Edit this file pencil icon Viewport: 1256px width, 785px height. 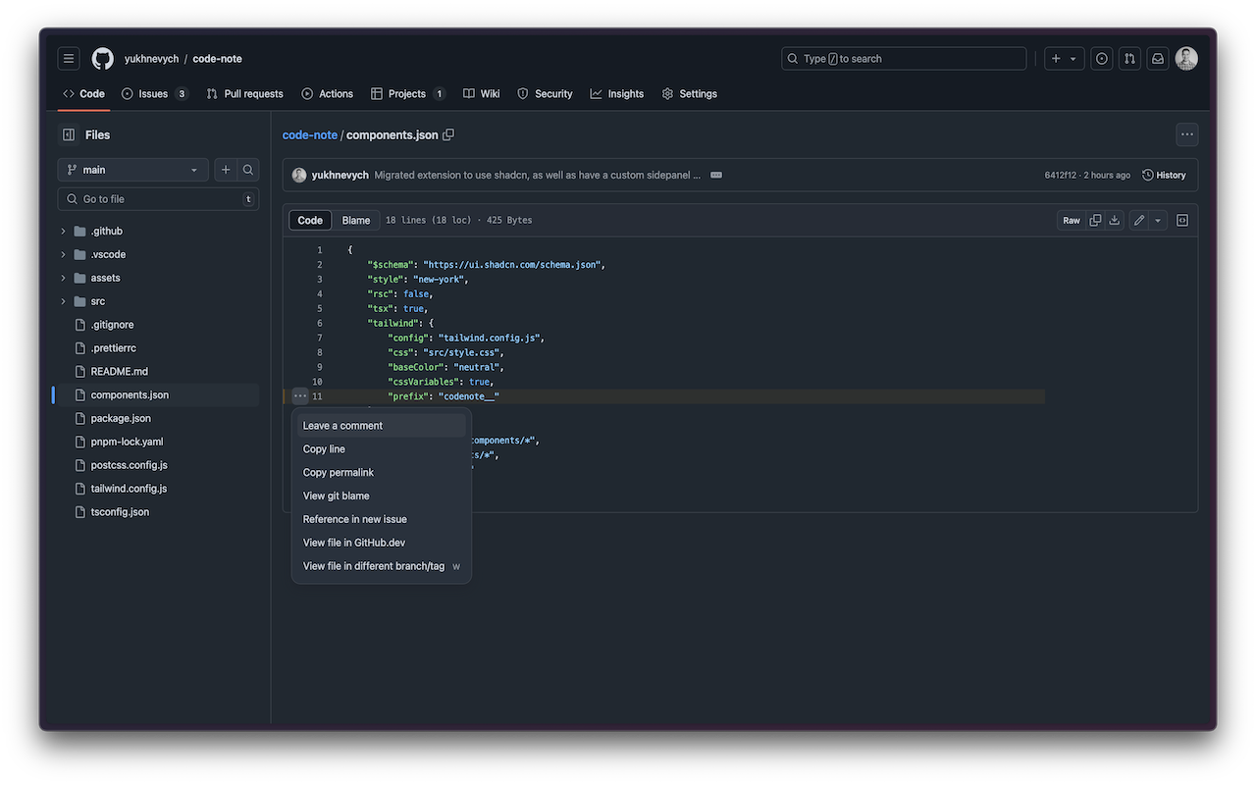(x=1139, y=221)
